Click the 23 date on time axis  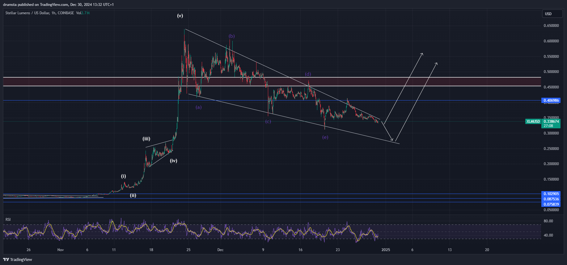338,250
